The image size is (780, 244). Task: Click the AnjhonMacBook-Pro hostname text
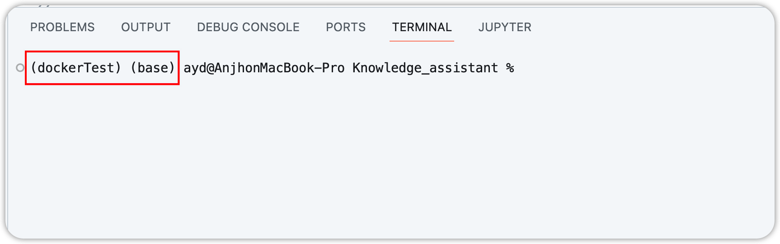279,68
